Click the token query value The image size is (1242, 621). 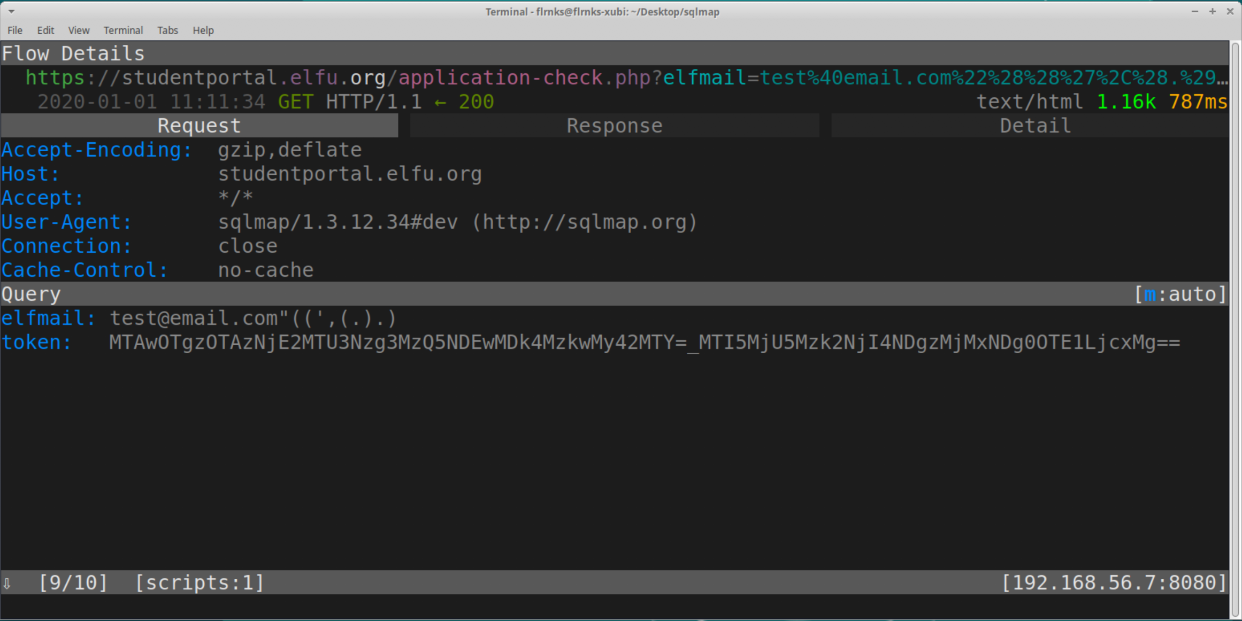pos(644,343)
